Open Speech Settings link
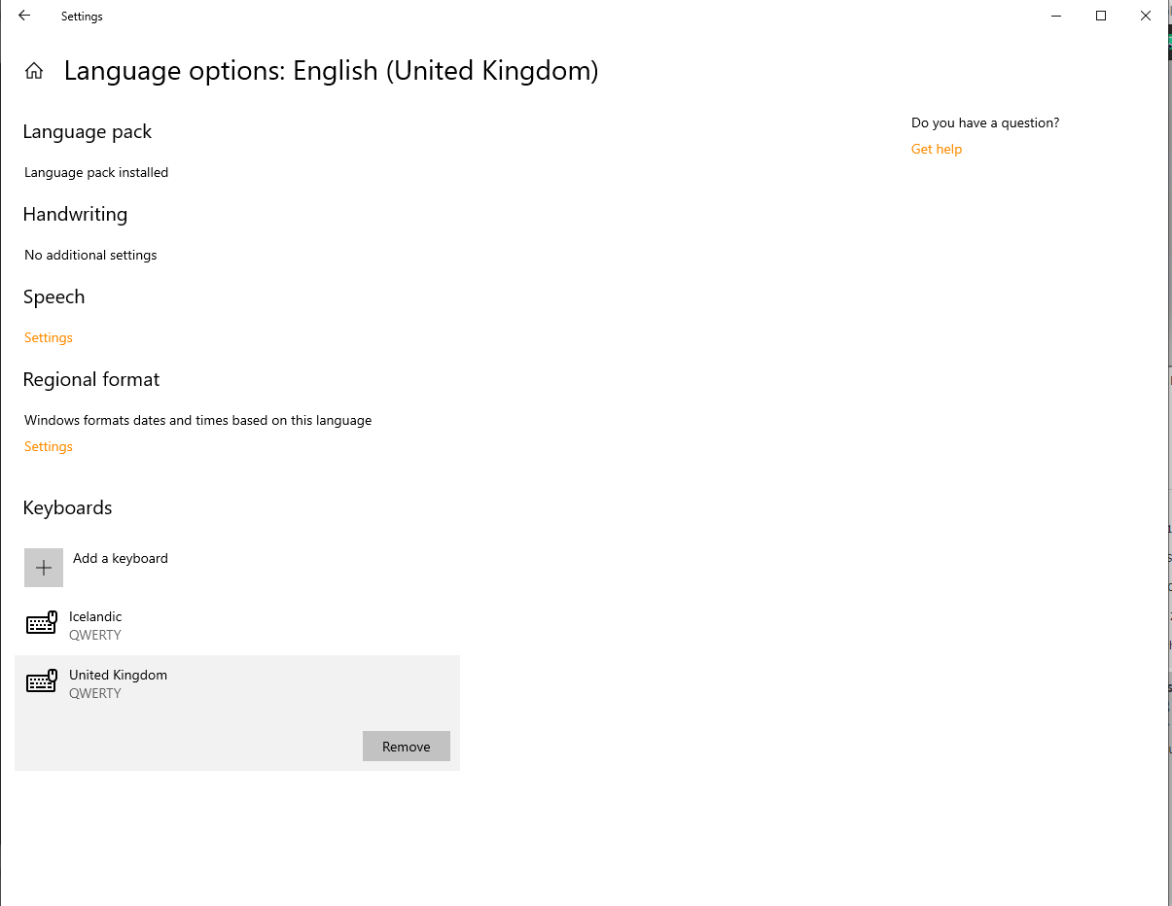 49,337
